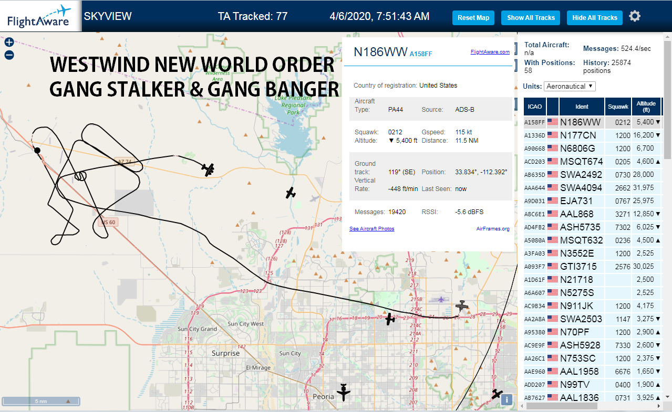Image resolution: width=672 pixels, height=412 pixels.
Task: Click the US flag in N177CN row
Action: click(553, 135)
